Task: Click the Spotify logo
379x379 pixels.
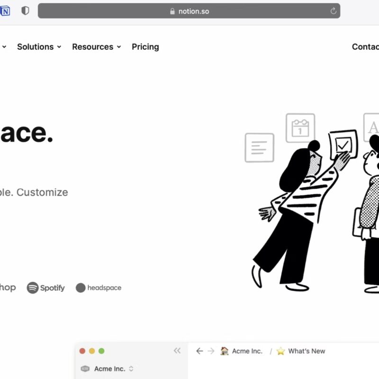Action: pos(45,288)
